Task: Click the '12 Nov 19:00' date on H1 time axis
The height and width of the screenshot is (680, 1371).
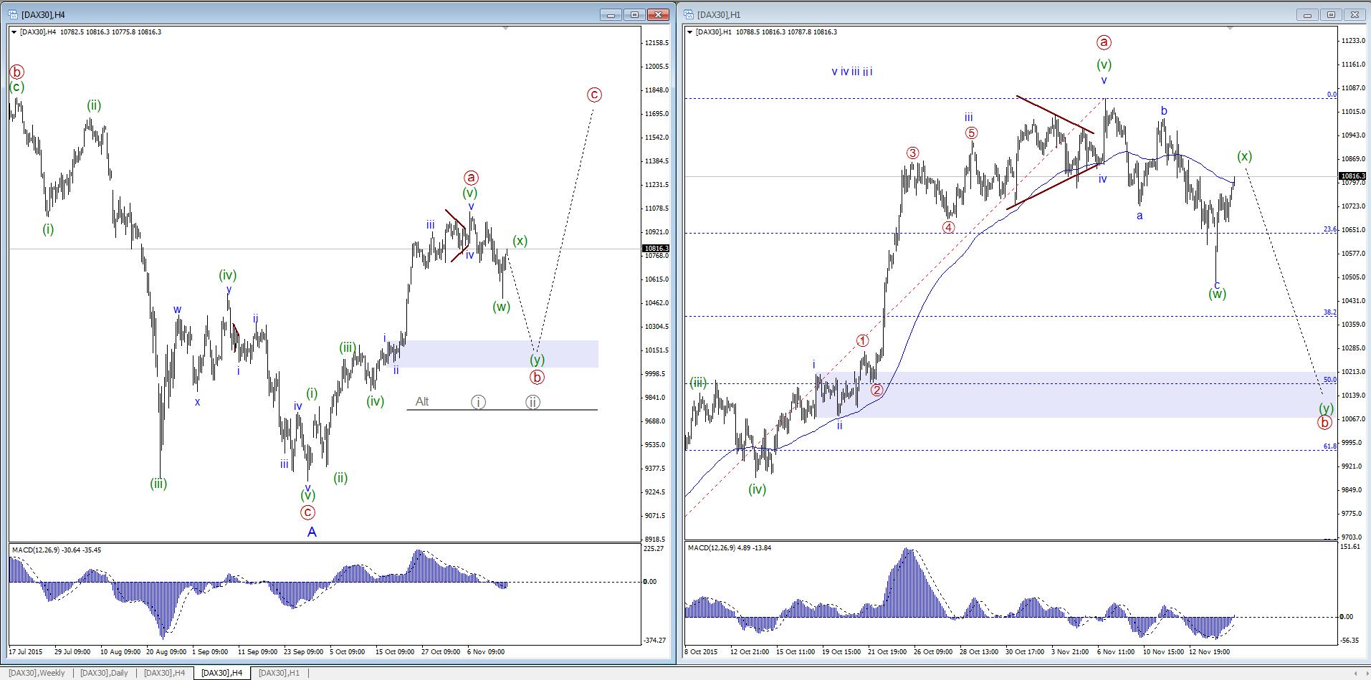Action: [x=1209, y=652]
